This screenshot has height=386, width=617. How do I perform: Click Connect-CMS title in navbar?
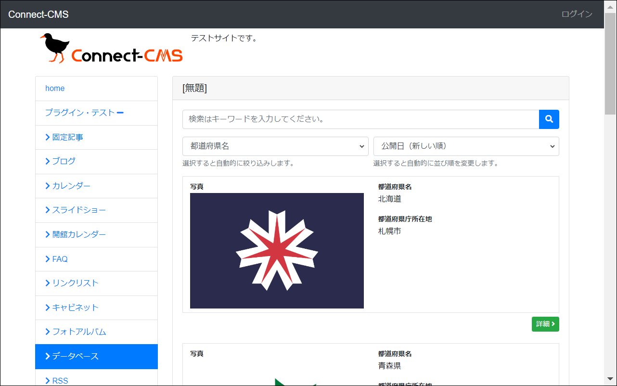point(39,14)
